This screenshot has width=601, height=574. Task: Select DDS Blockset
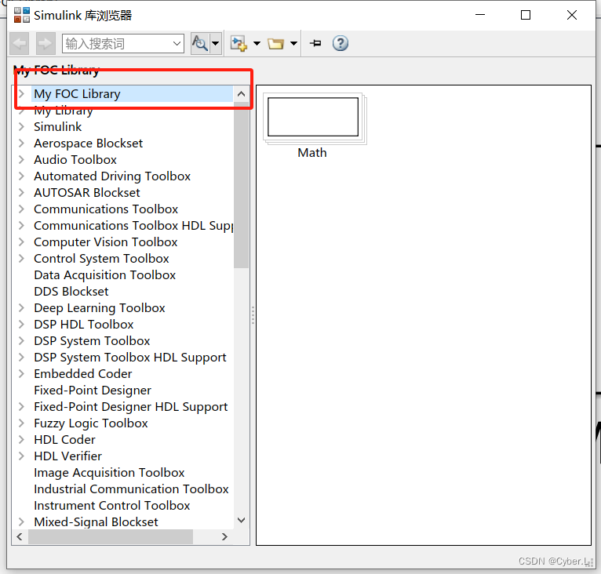point(71,292)
